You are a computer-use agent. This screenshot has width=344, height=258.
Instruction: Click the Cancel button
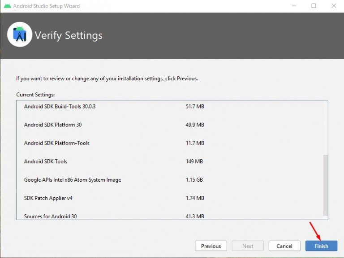pyautogui.click(x=284, y=246)
